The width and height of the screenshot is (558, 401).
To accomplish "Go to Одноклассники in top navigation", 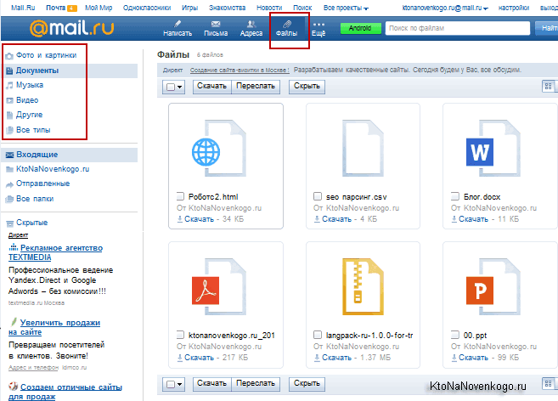I will [147, 8].
